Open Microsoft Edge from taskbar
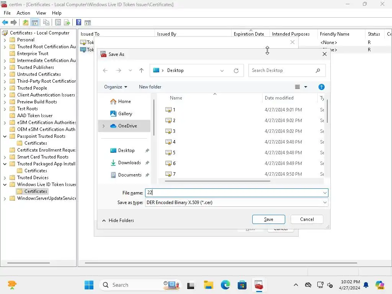The image size is (392, 294). (225, 285)
